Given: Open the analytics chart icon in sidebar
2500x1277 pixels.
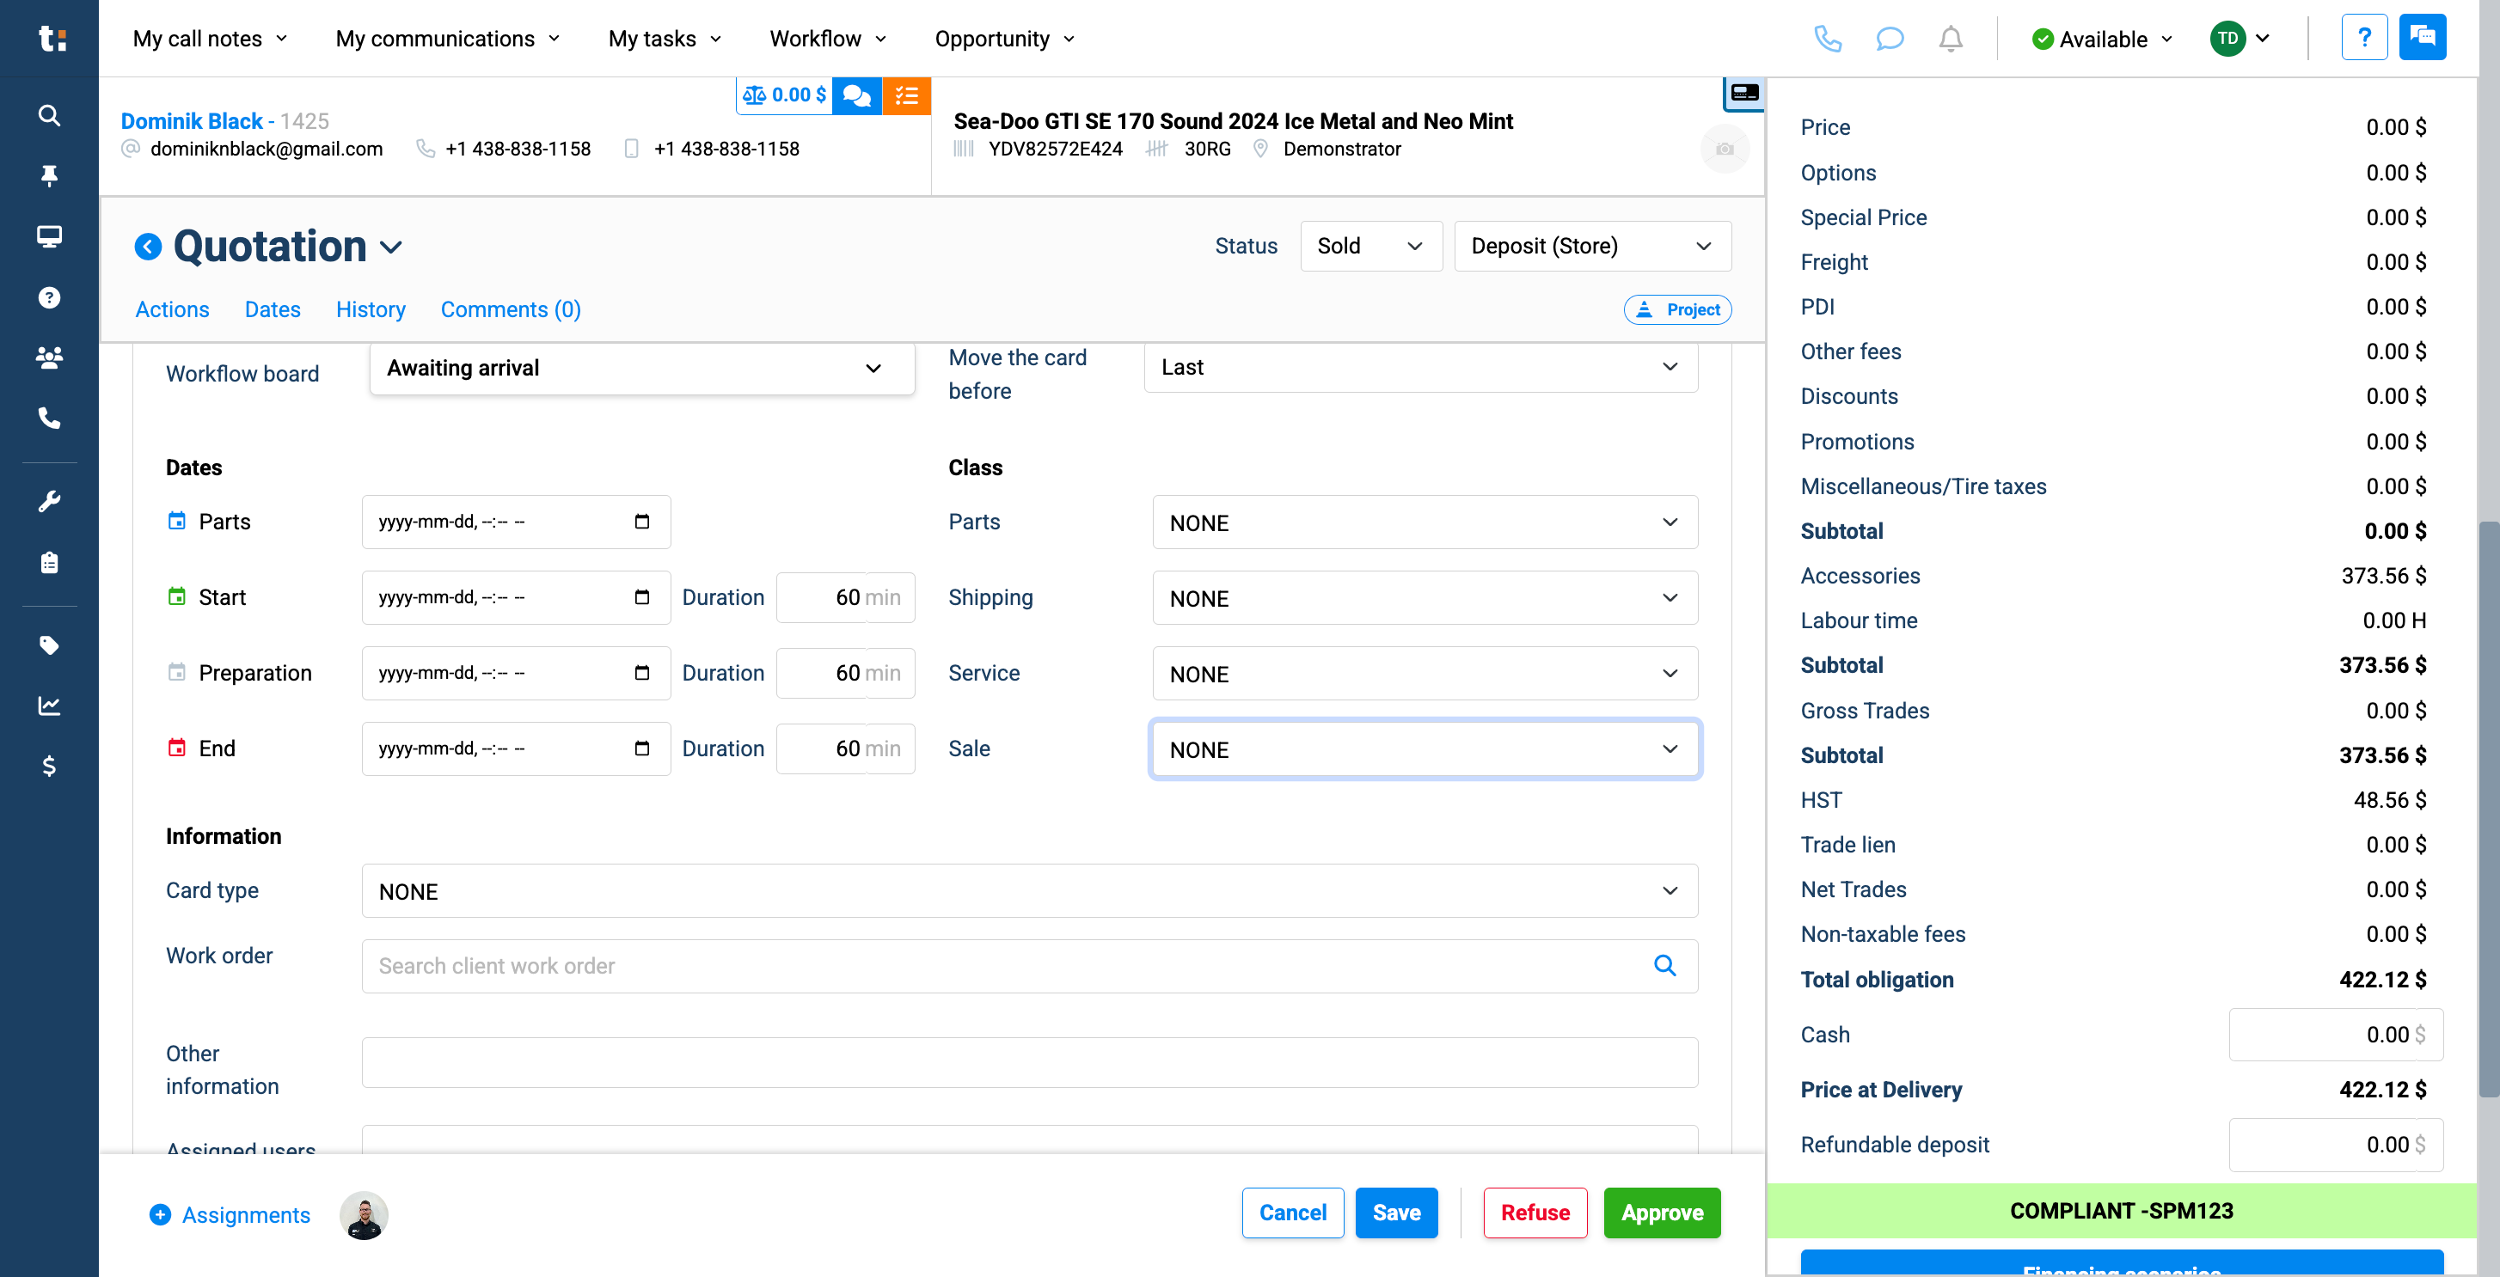Looking at the screenshot, I should point(48,706).
